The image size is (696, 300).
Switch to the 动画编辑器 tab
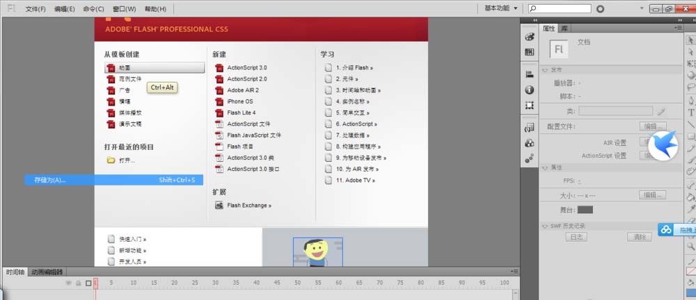point(47,272)
